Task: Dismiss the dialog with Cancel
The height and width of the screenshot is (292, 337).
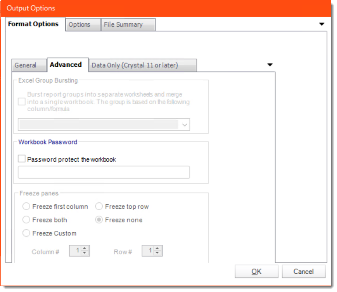Action: pos(304,271)
